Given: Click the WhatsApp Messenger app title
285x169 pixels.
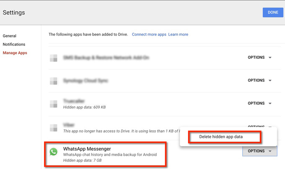Looking at the screenshot, I should point(87,149).
